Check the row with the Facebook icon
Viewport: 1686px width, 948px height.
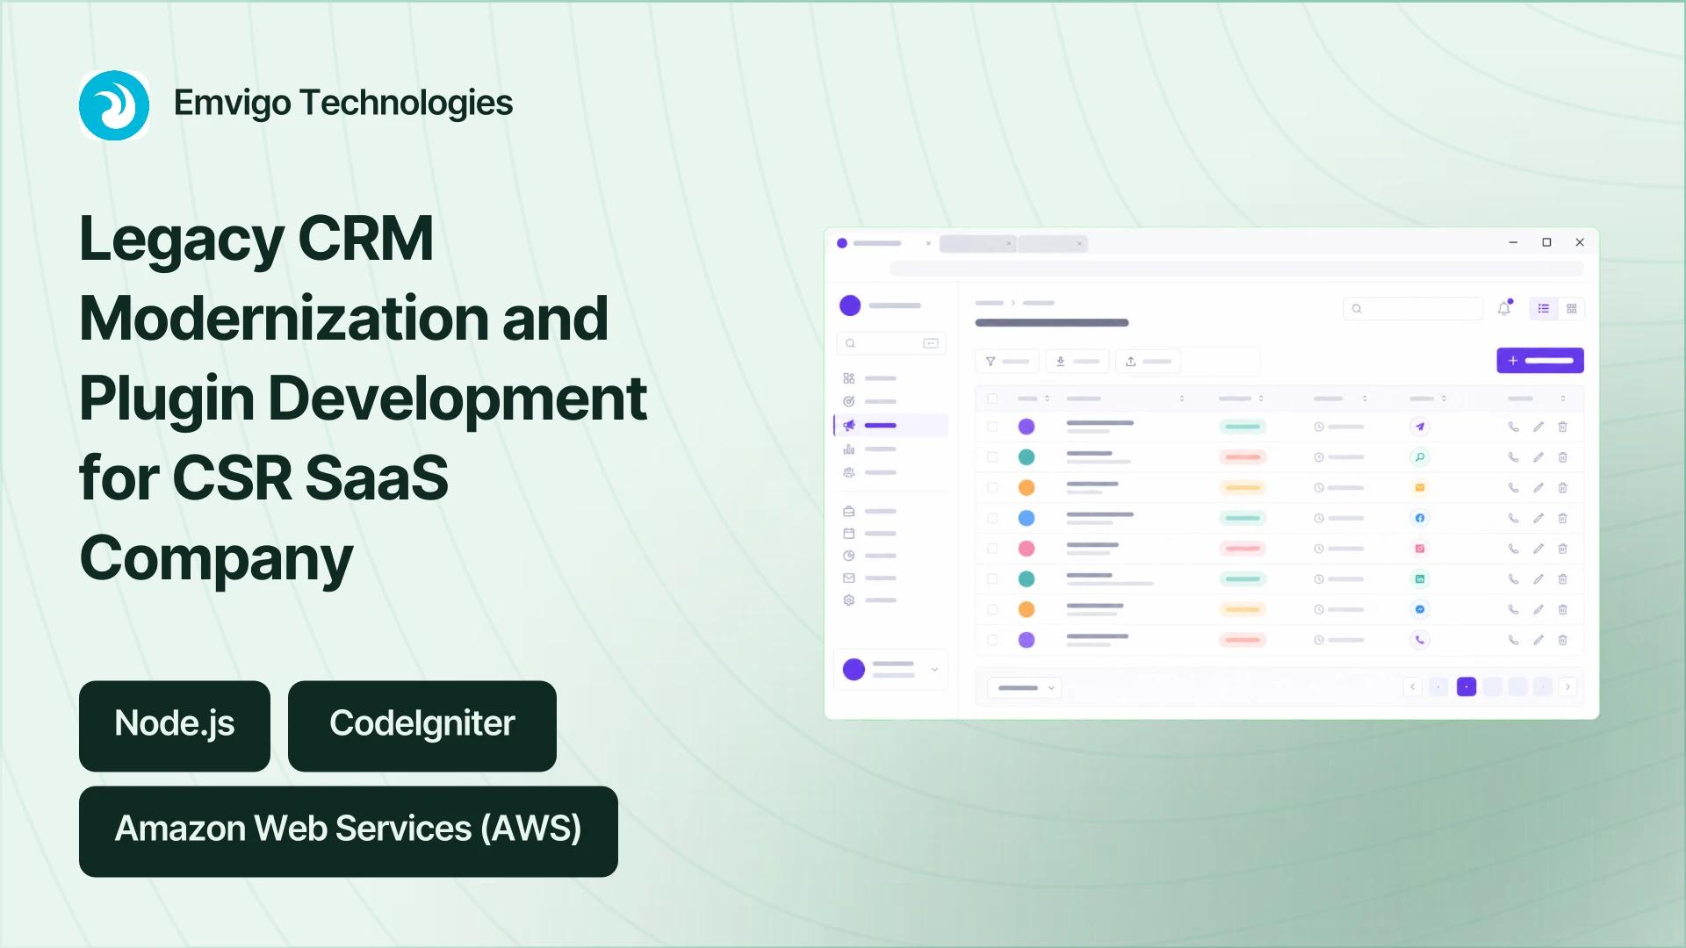(992, 518)
